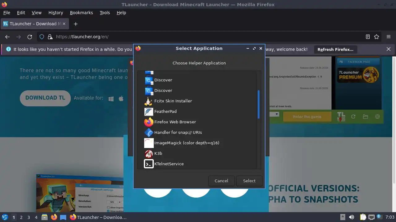Click the taskbar clock showing 7:03
Image resolution: width=396 pixels, height=222 pixels.
(390, 217)
